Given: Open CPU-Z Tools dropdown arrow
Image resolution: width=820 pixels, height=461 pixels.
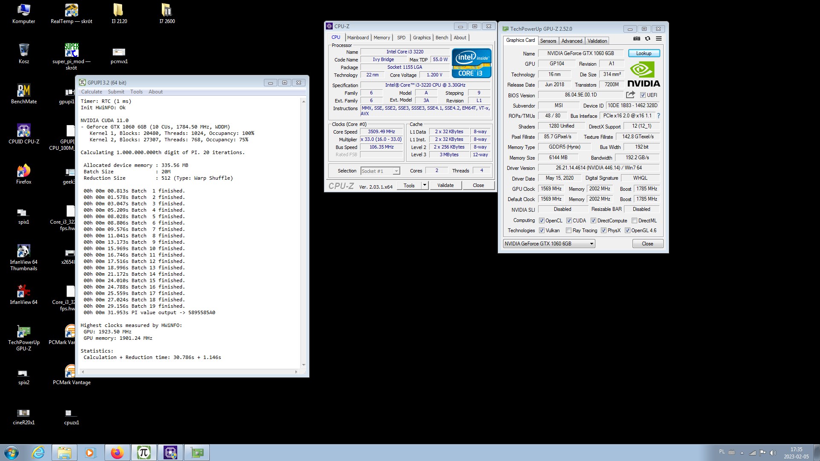Looking at the screenshot, I should coord(425,185).
